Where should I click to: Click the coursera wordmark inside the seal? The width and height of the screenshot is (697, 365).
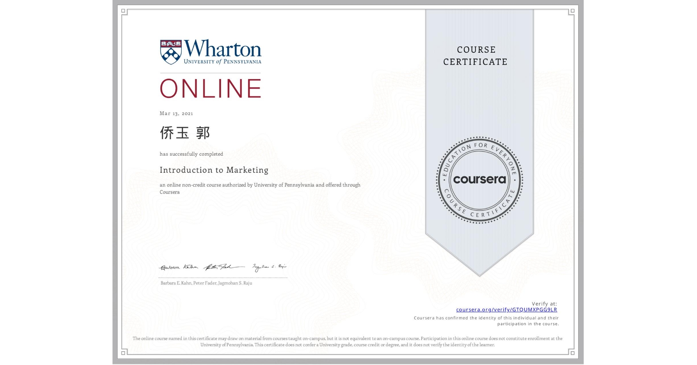(479, 180)
